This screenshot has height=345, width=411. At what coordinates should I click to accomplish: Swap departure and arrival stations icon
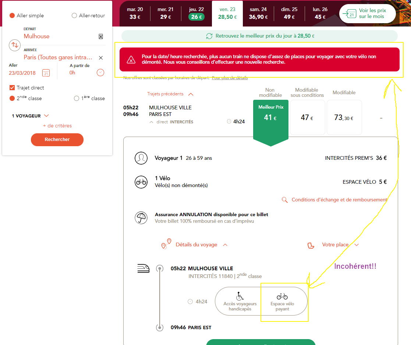(15, 45)
